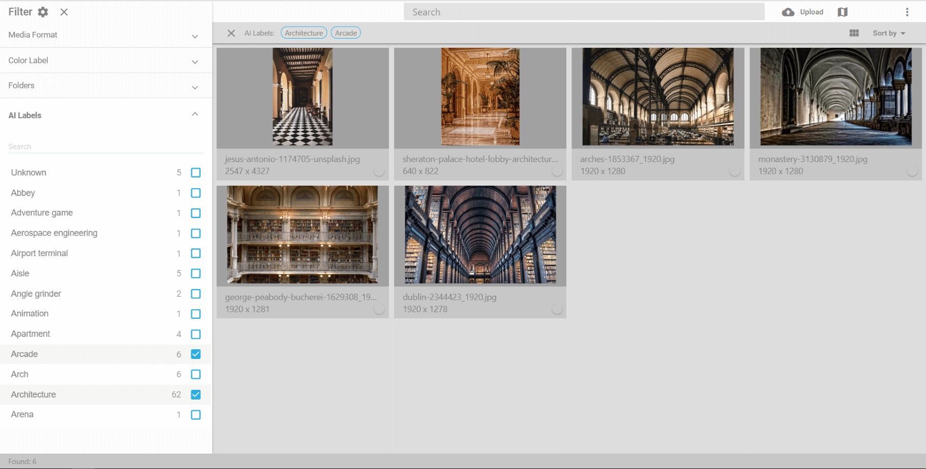This screenshot has width=926, height=469.
Task: Select the dublin-2344423 image circle
Action: (557, 309)
